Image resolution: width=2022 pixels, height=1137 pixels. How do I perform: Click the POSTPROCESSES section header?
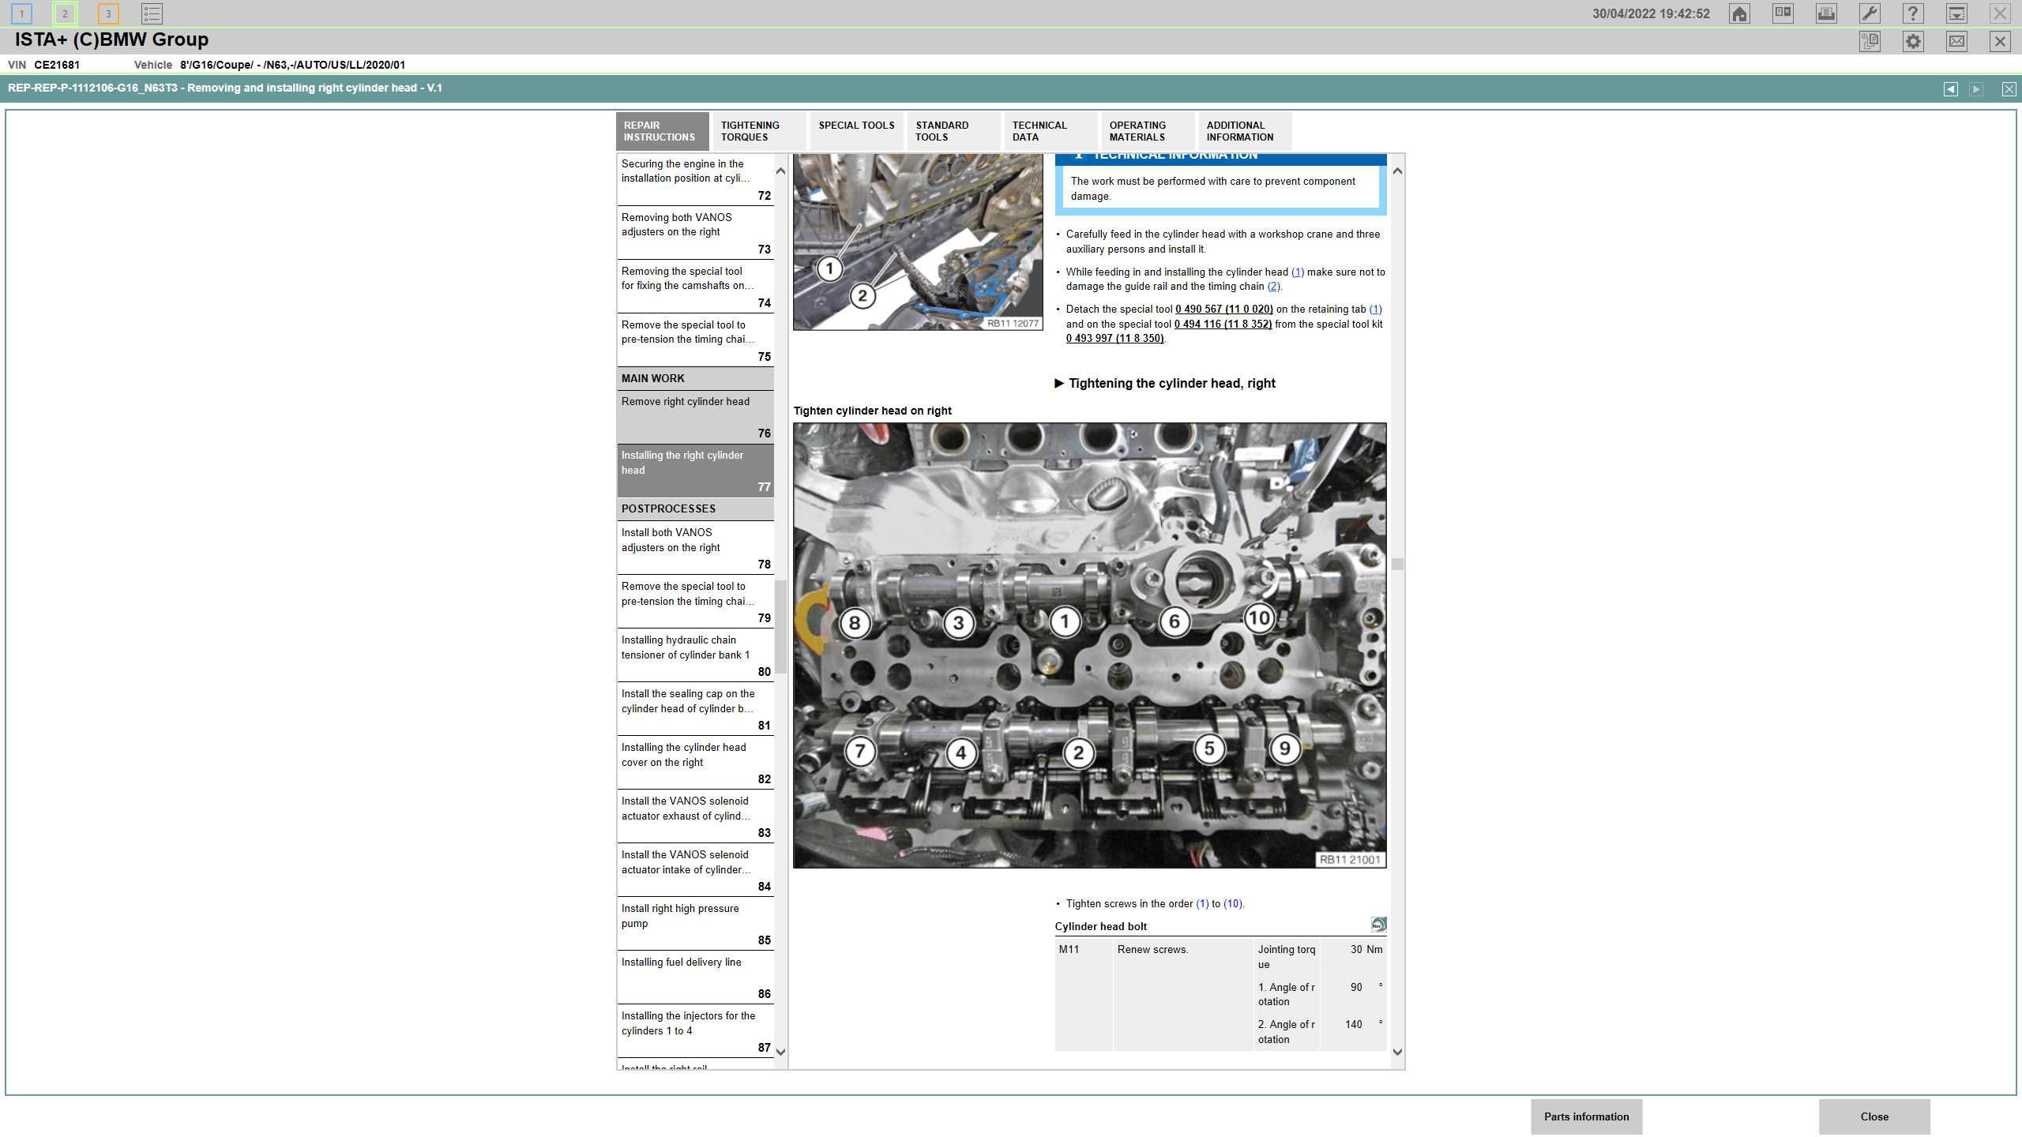tap(695, 509)
